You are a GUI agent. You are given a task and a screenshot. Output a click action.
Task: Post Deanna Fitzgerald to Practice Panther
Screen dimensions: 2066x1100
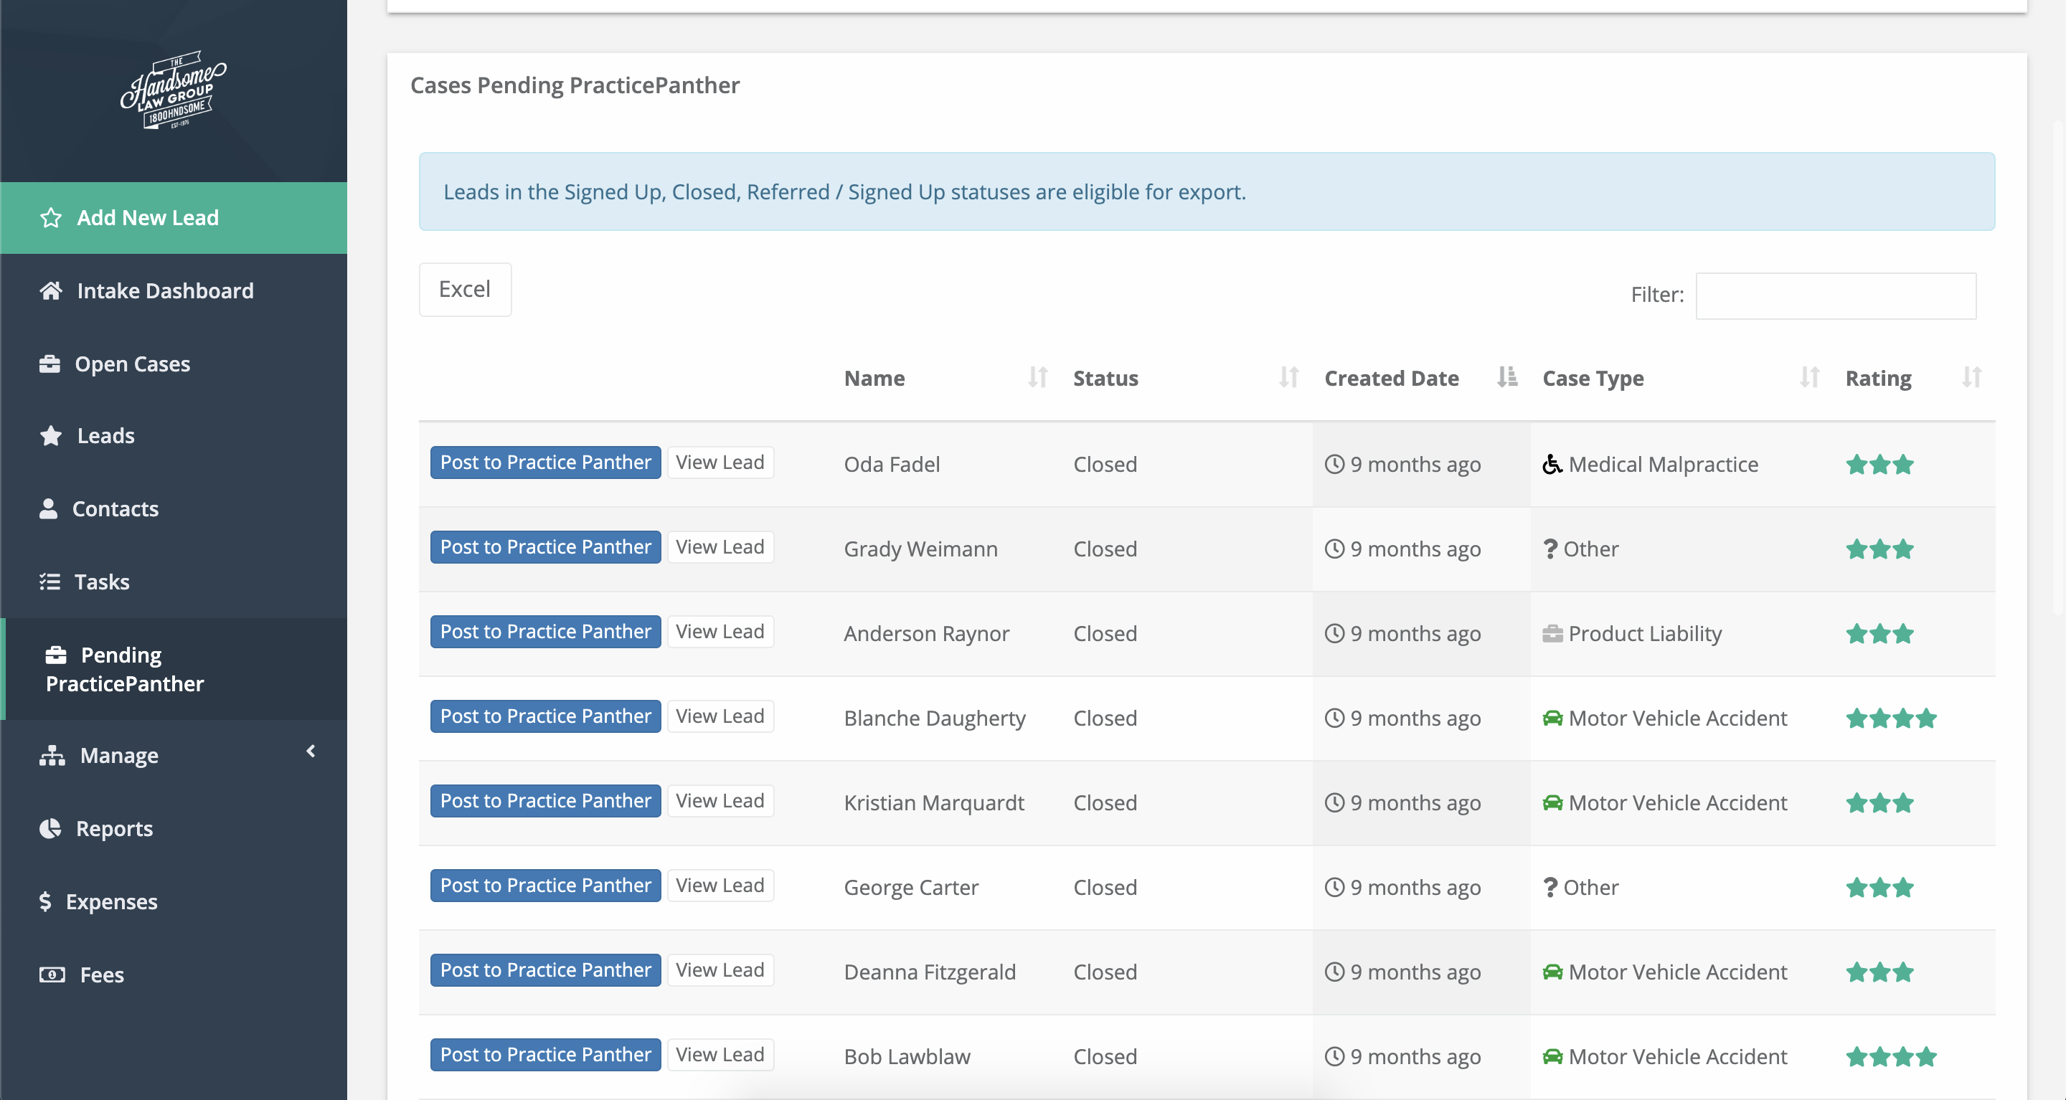tap(545, 970)
